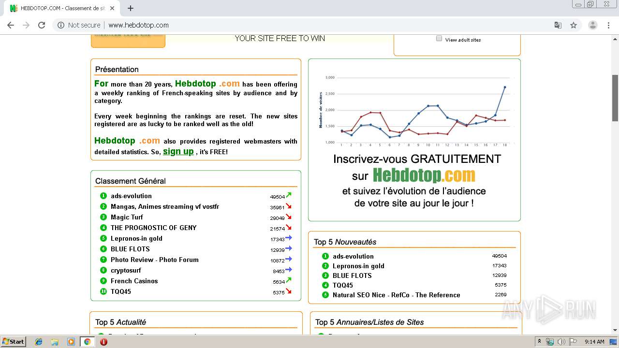This screenshot has height=348, width=619.
Task: Toggle the View adult sites checkbox
Action: point(439,39)
